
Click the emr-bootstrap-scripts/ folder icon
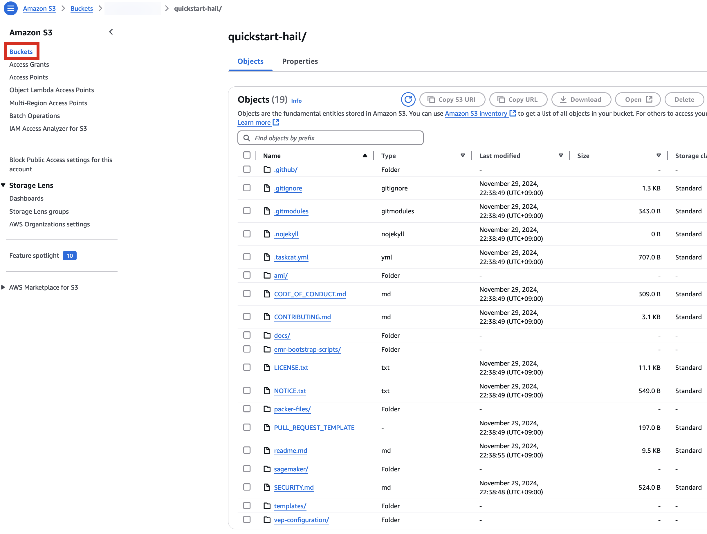pos(267,349)
